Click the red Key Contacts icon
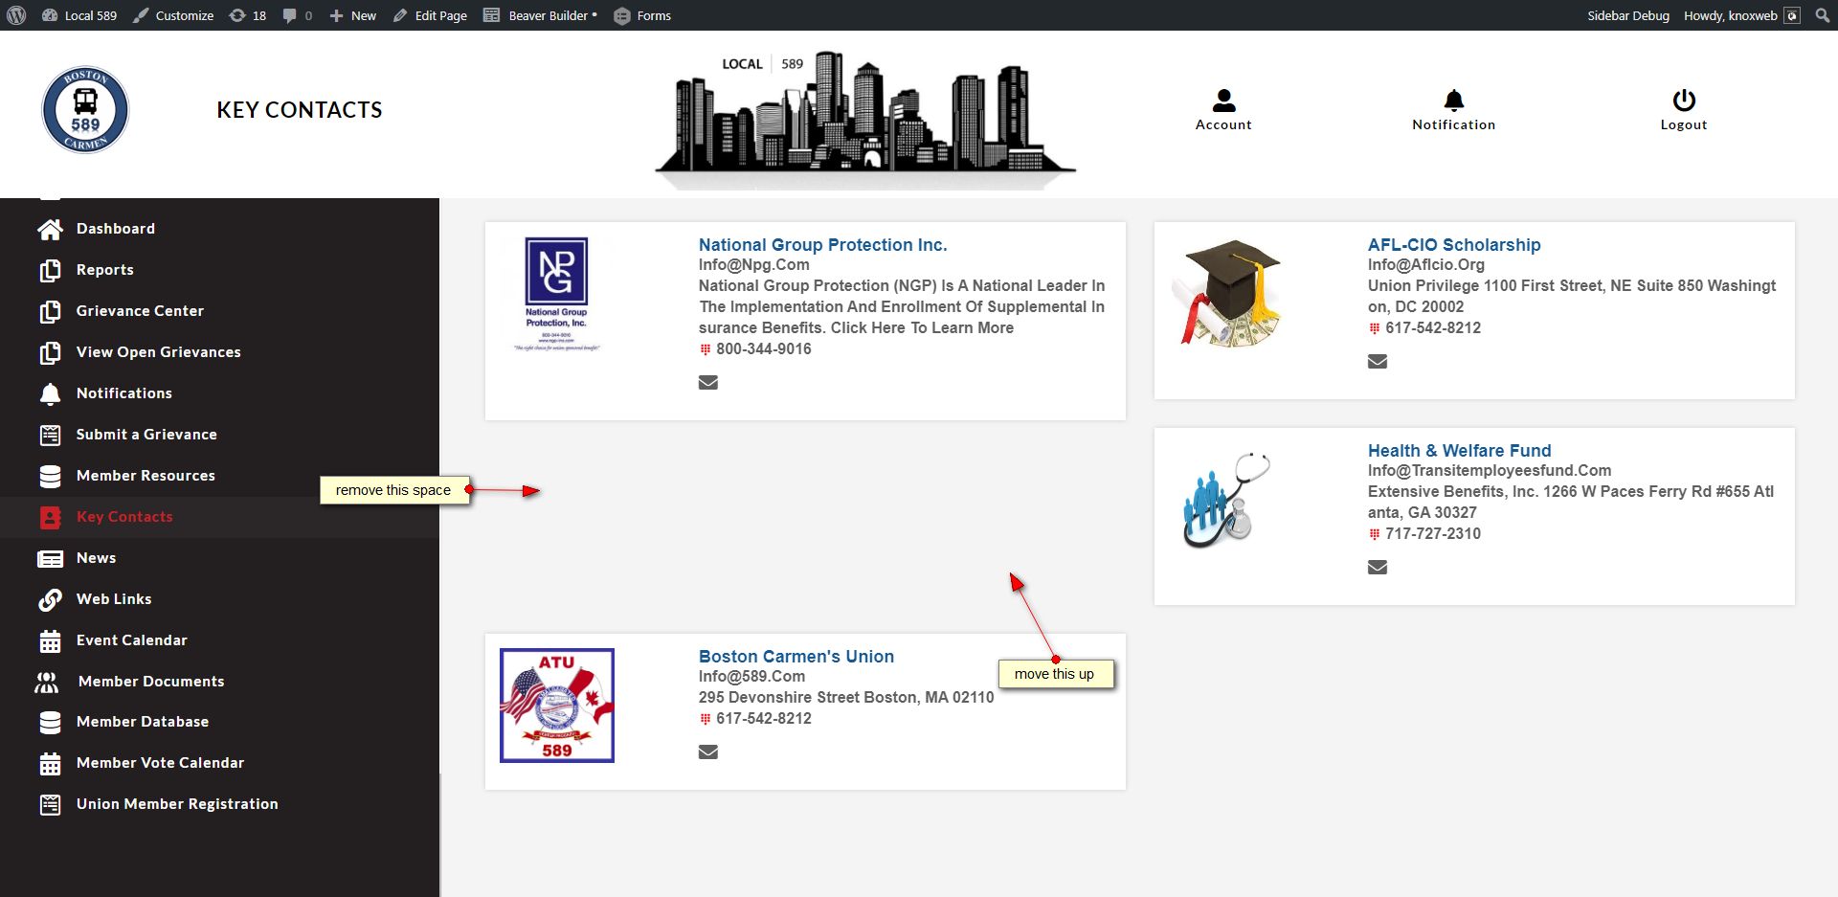The width and height of the screenshot is (1838, 897). point(50,517)
